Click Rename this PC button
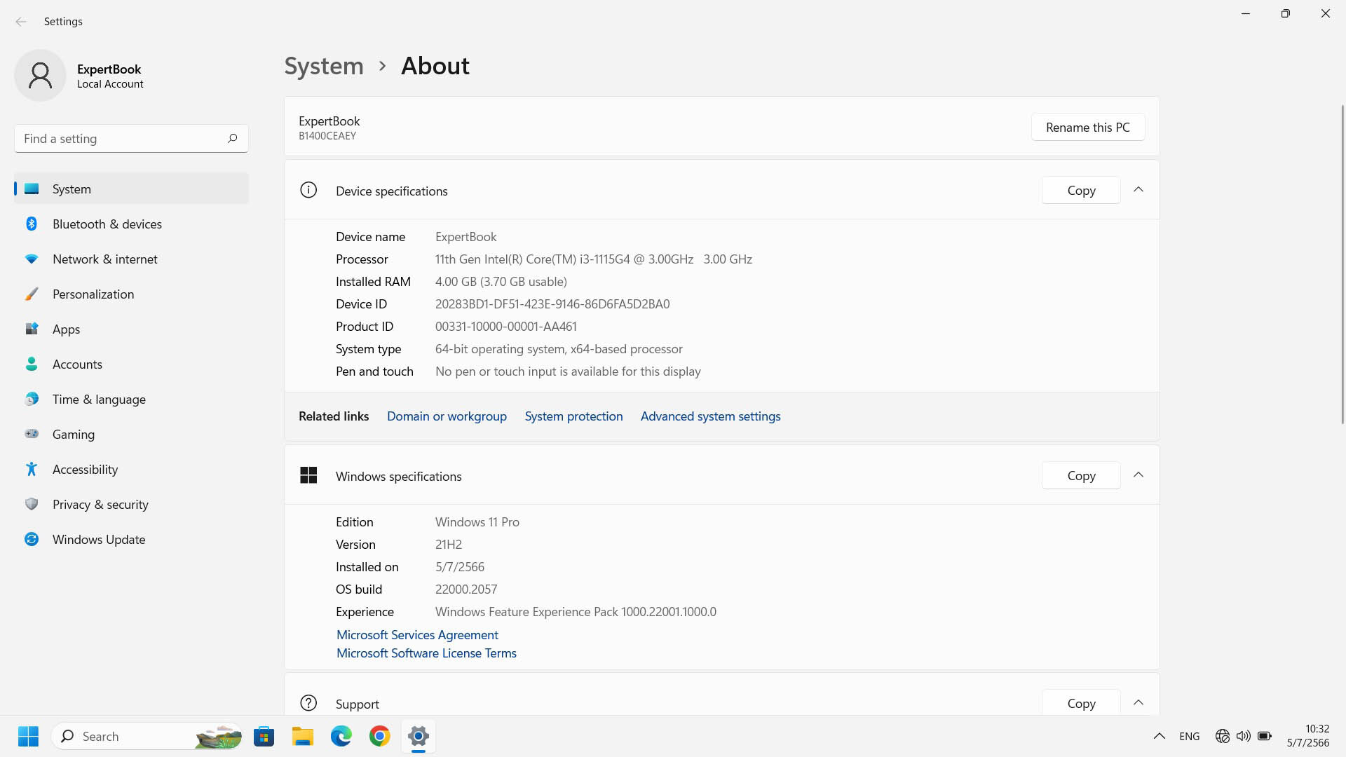The height and width of the screenshot is (757, 1346). (1088, 127)
